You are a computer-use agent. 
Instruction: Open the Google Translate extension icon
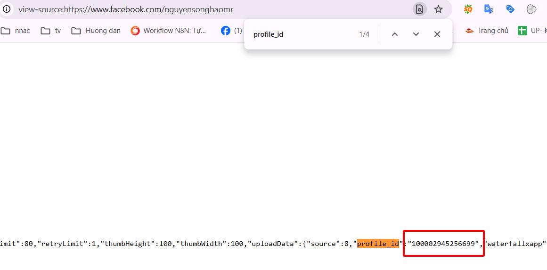pos(489,9)
